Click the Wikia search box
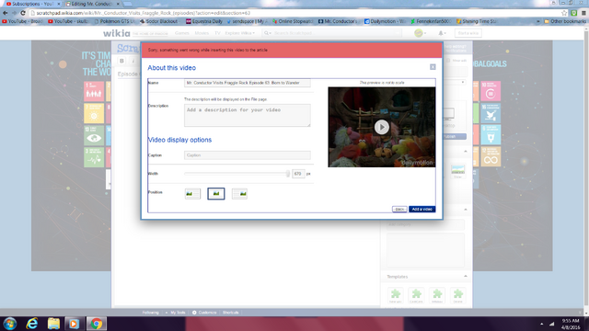 [331, 33]
